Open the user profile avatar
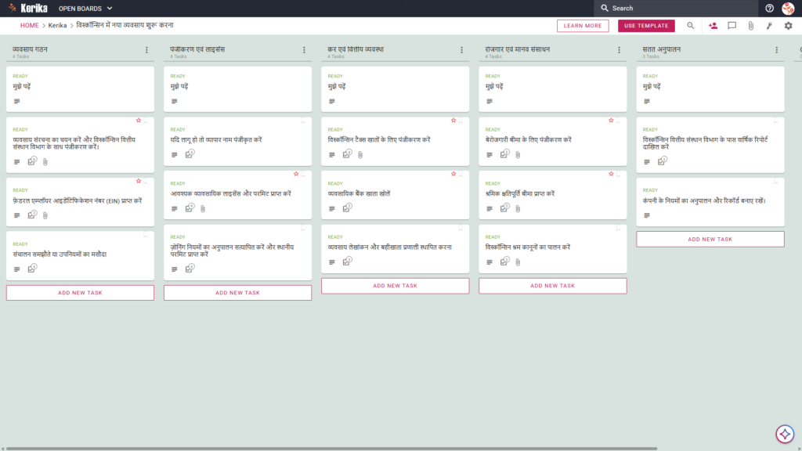Screen dimensions: 802x451 [x=788, y=8]
